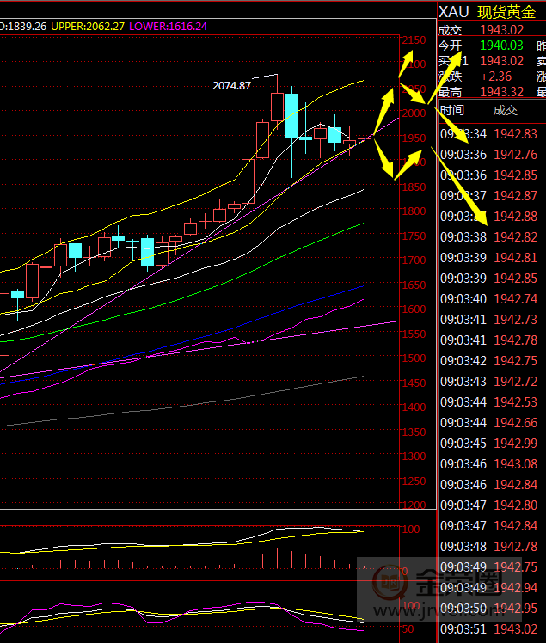Click the 1200 price axis label
The image size is (546, 643).
(415, 506)
